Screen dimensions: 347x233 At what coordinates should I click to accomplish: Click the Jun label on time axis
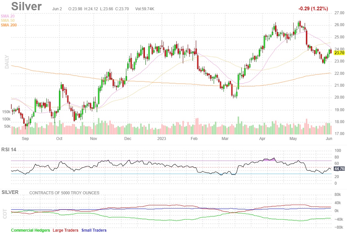click(x=329, y=139)
